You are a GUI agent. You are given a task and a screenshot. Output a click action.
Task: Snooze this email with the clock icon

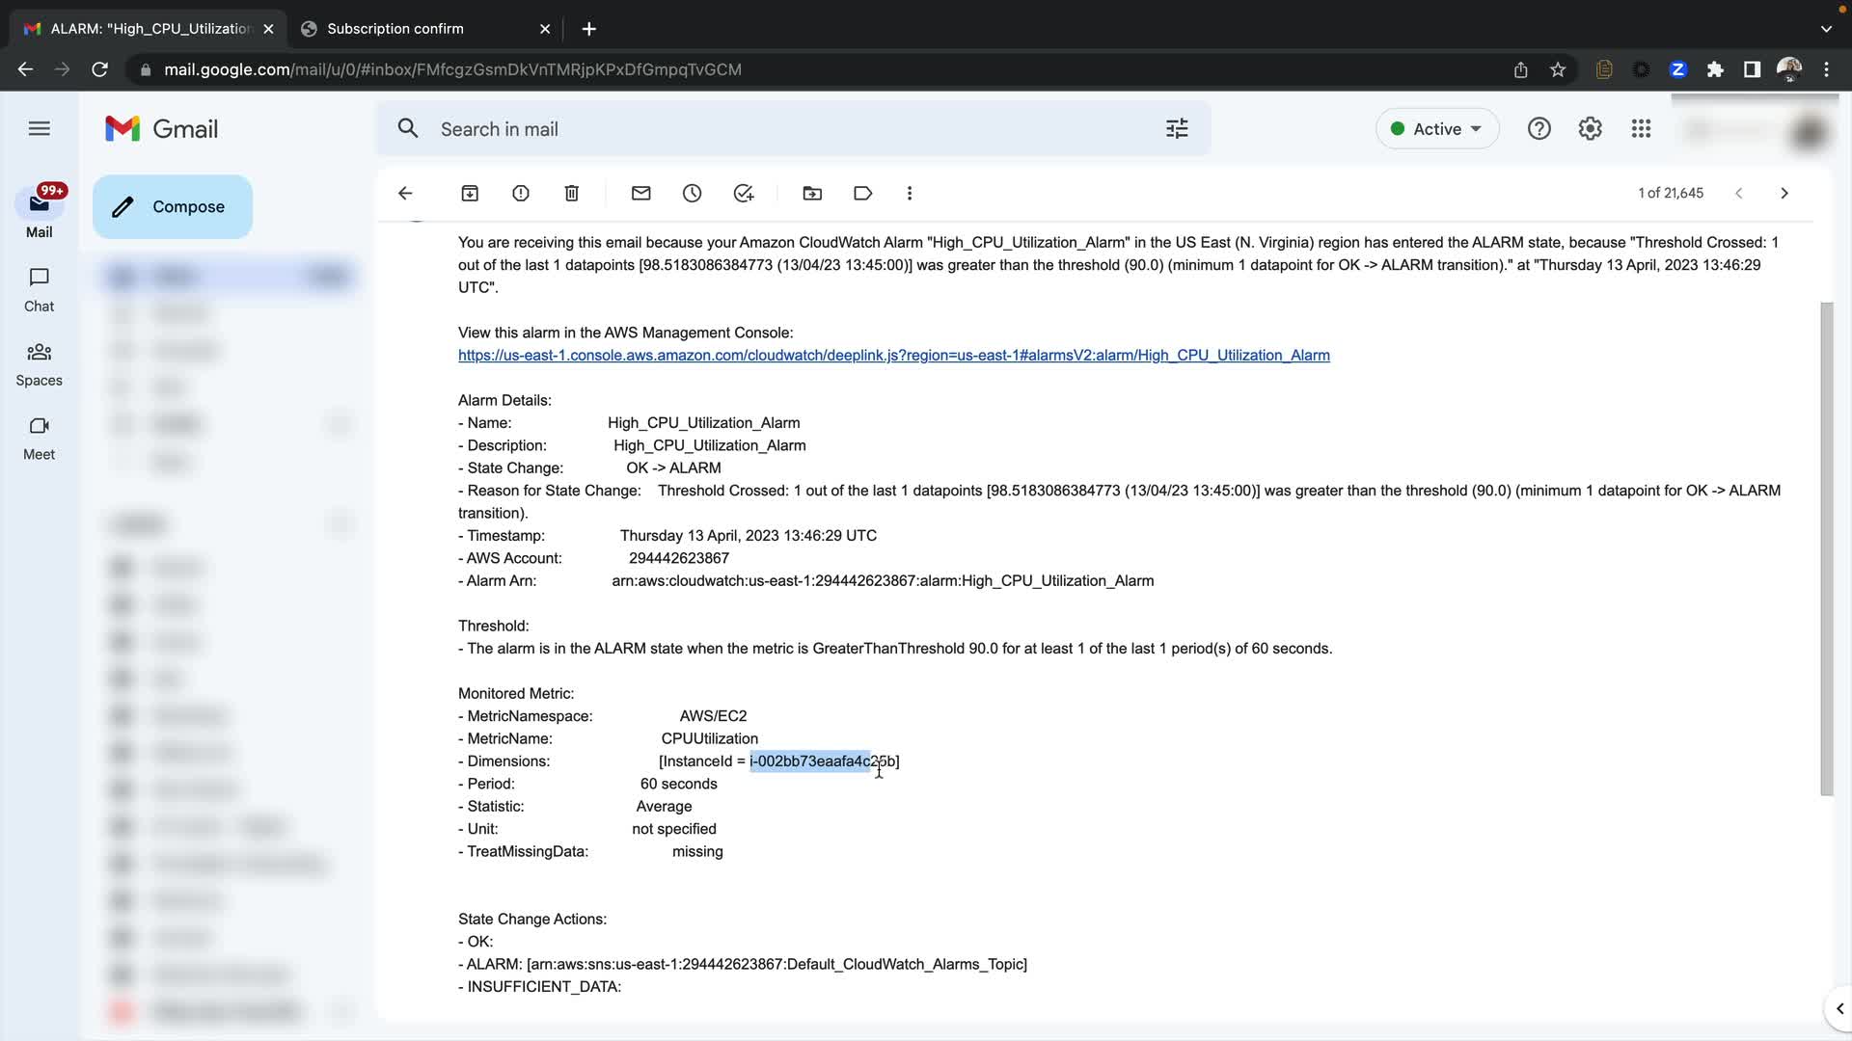click(x=693, y=193)
